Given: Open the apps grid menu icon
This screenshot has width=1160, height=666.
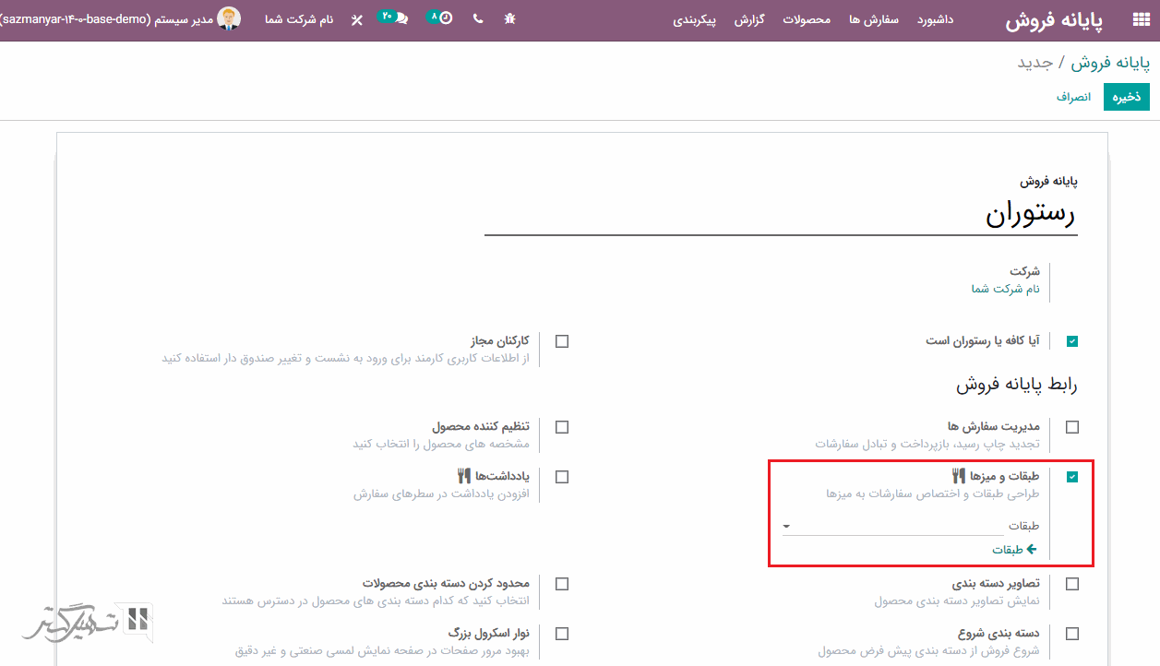Looking at the screenshot, I should click(1141, 20).
